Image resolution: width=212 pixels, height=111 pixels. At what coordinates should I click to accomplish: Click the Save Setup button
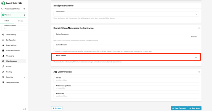195,108
